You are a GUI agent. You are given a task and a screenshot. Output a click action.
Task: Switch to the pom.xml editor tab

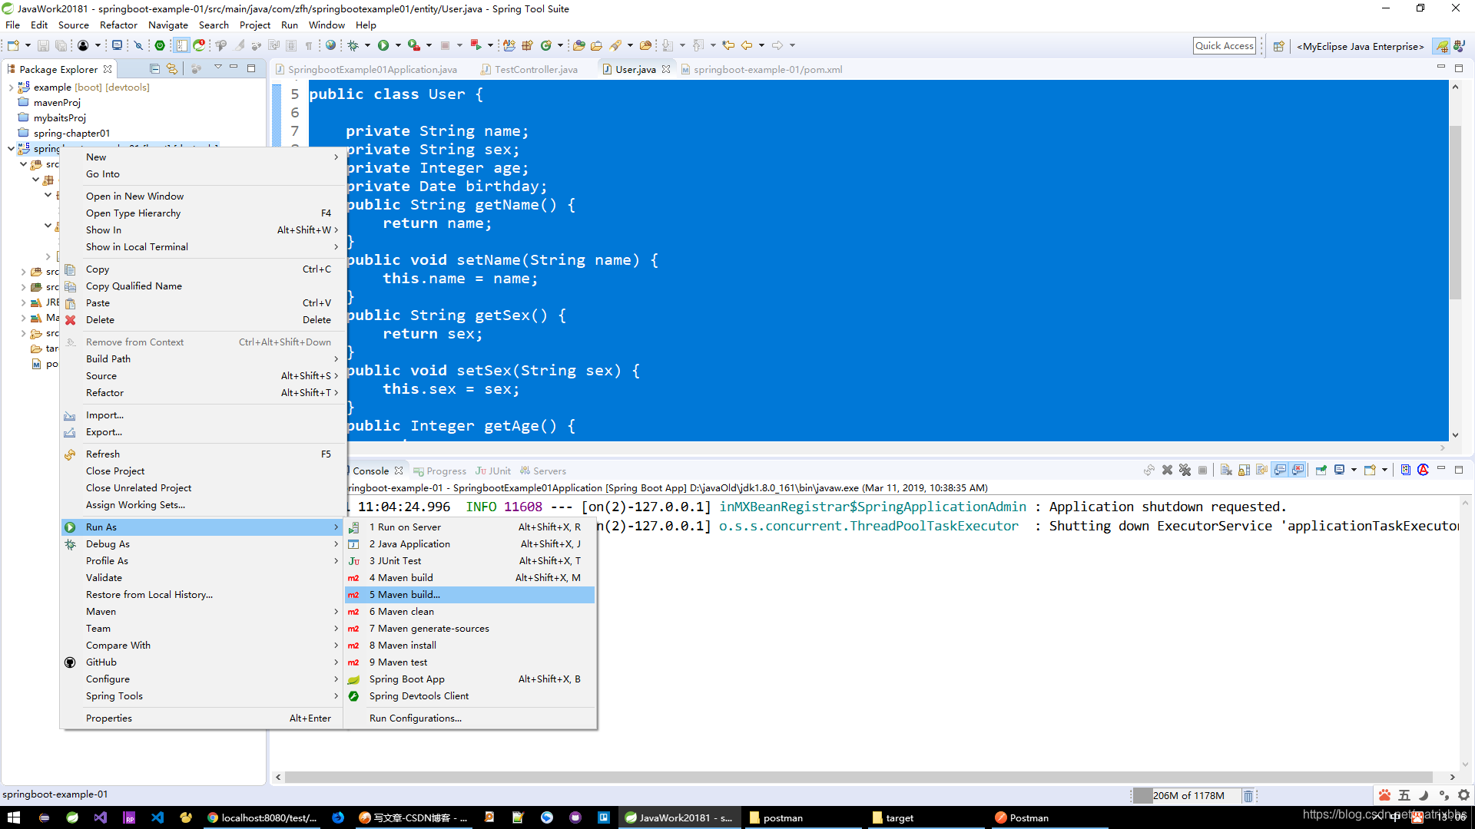tap(767, 69)
